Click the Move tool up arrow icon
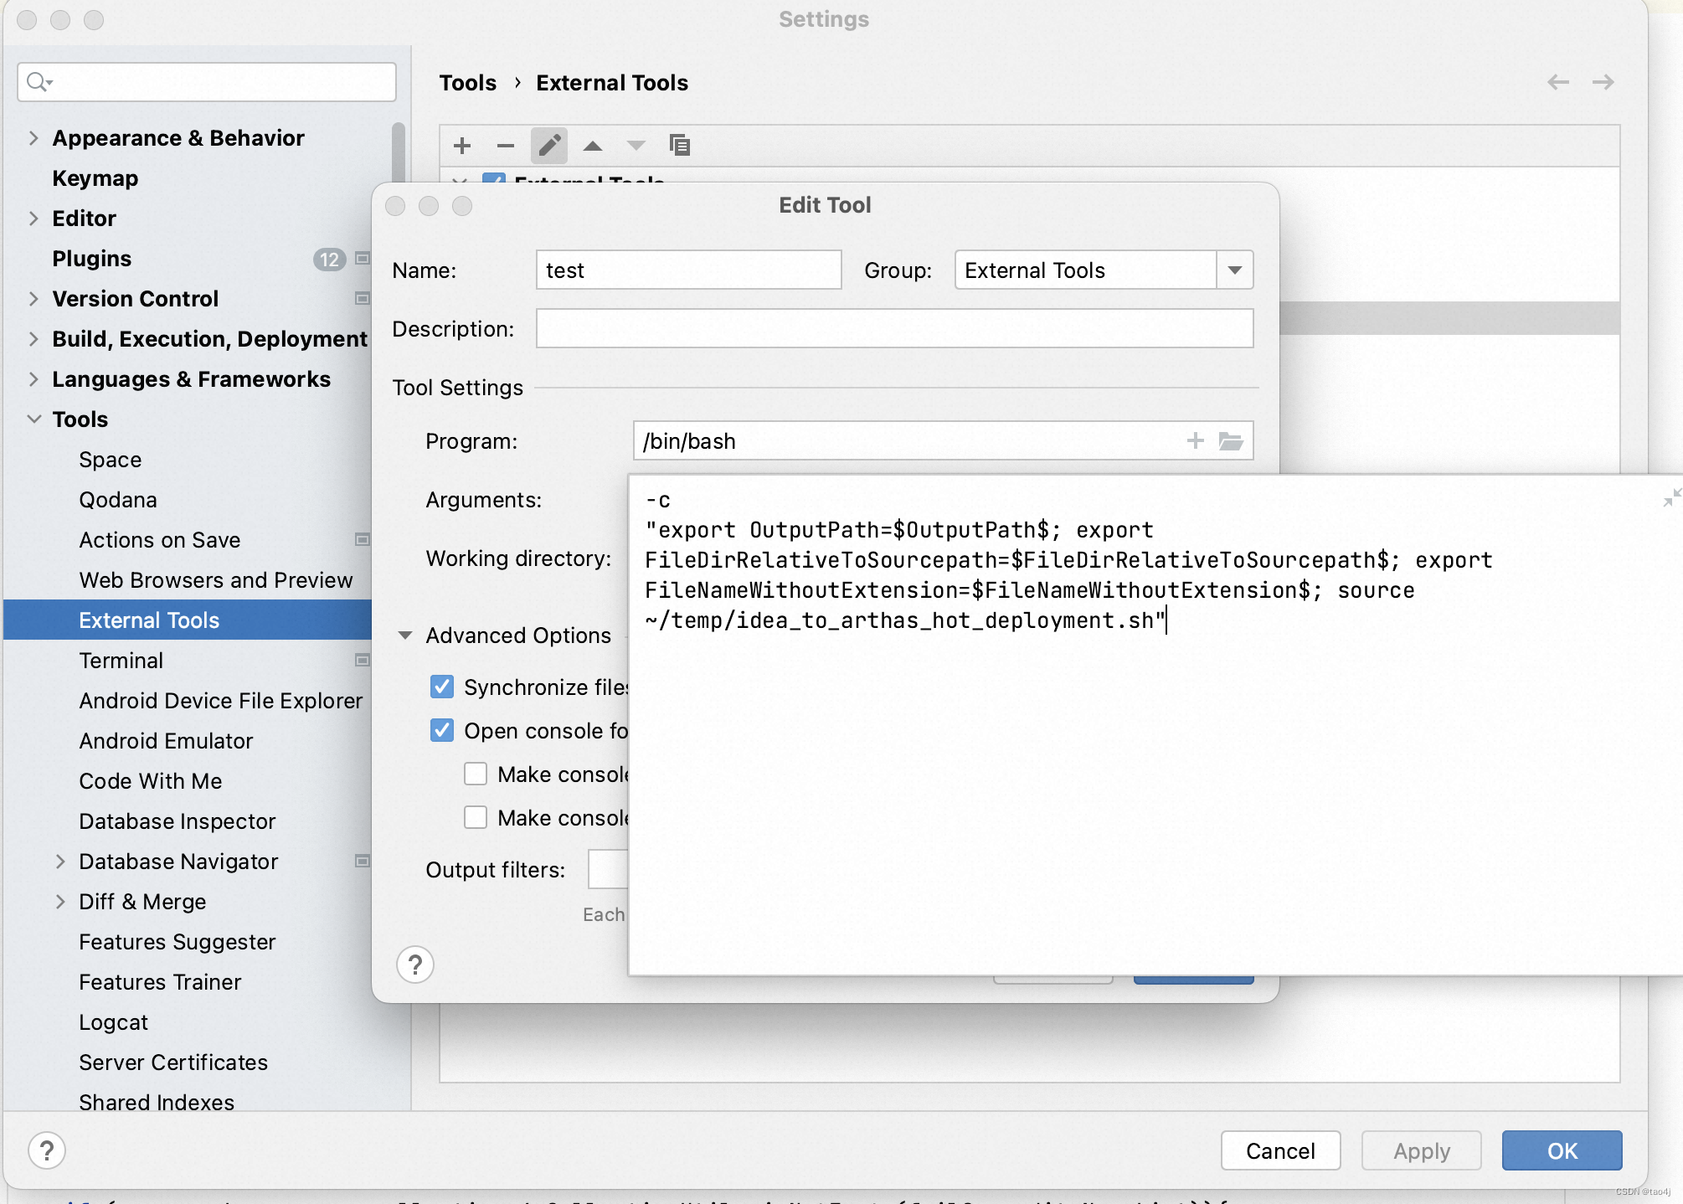 click(x=591, y=145)
